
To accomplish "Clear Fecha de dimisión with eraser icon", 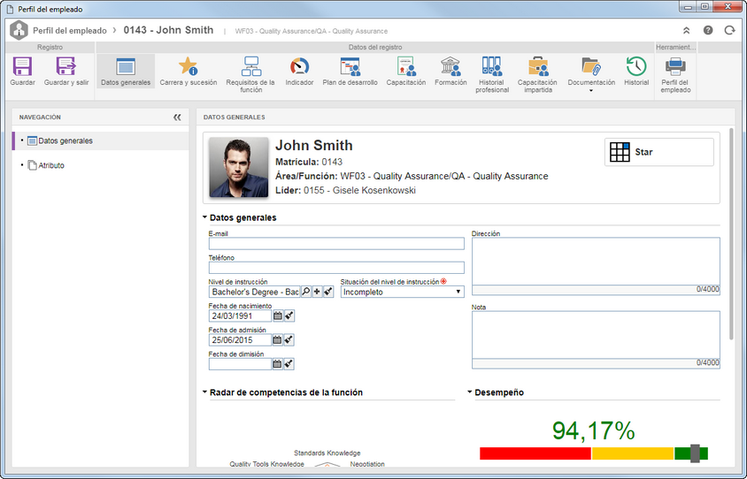I will pos(289,364).
